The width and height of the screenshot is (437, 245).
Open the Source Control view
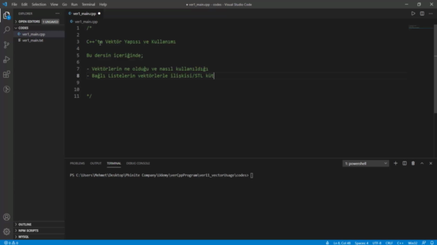6,45
